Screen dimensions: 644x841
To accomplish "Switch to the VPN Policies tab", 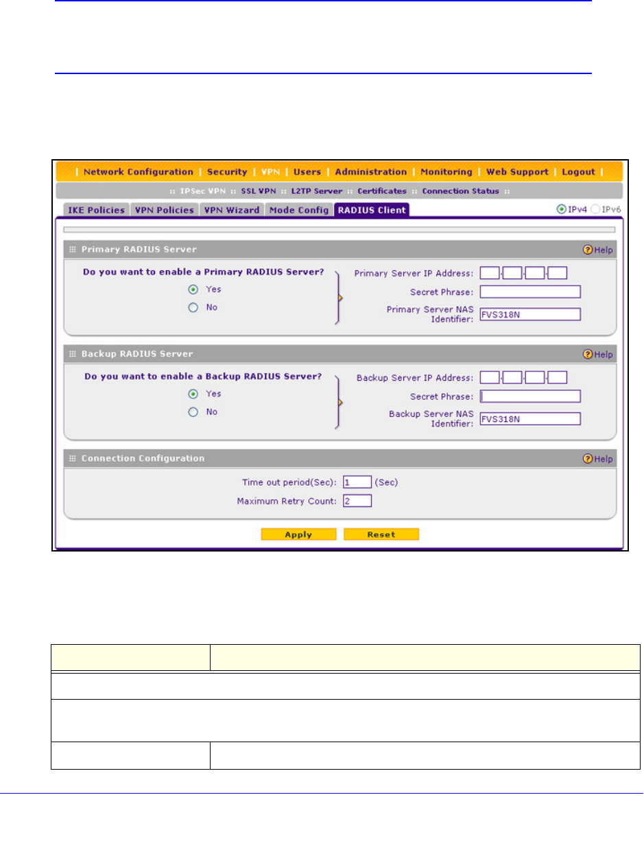I will (x=165, y=210).
